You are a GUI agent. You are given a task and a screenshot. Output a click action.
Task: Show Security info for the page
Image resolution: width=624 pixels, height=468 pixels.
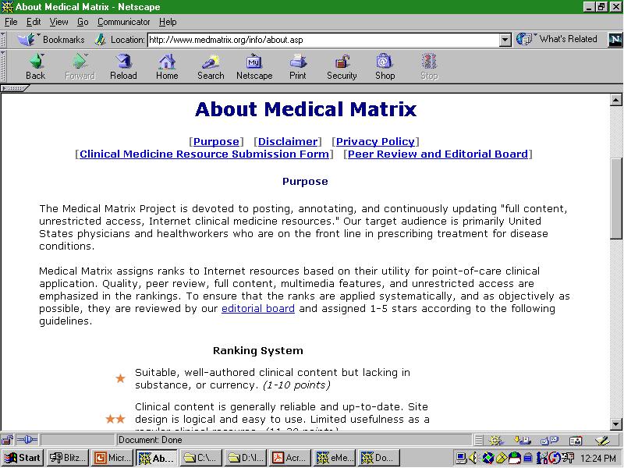coord(342,67)
